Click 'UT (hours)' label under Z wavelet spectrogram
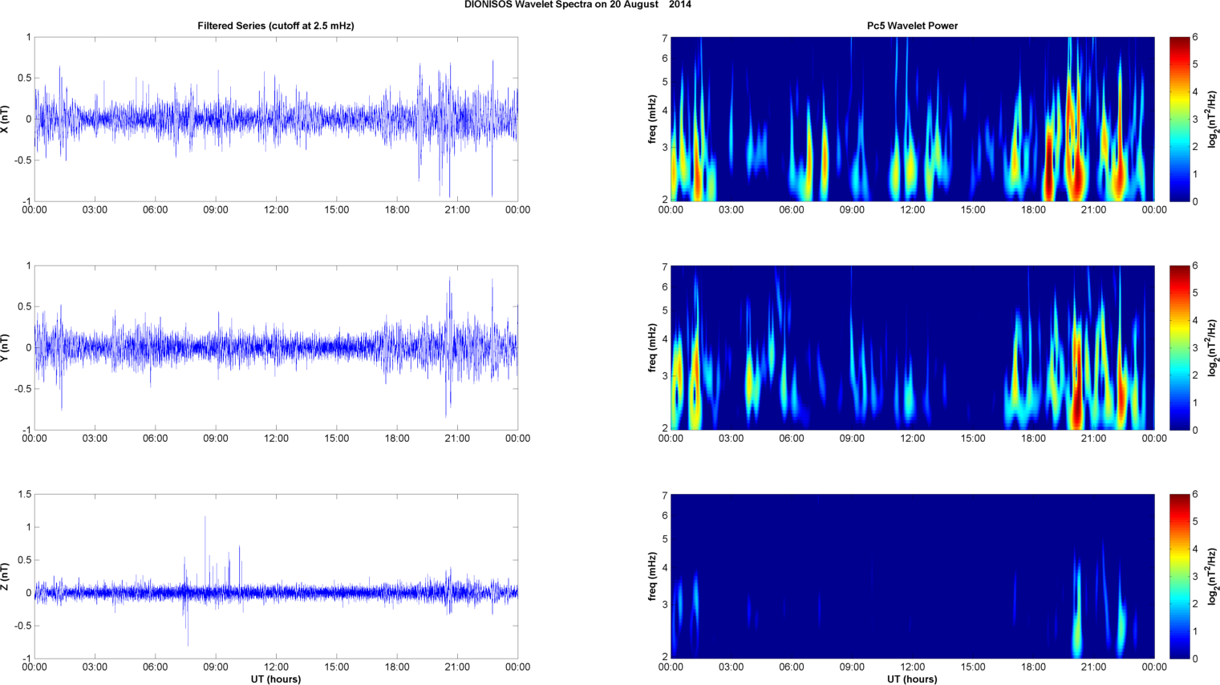The image size is (1220, 685). click(912, 679)
